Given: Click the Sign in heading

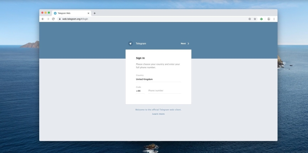Looking at the screenshot, I should click(x=140, y=58).
